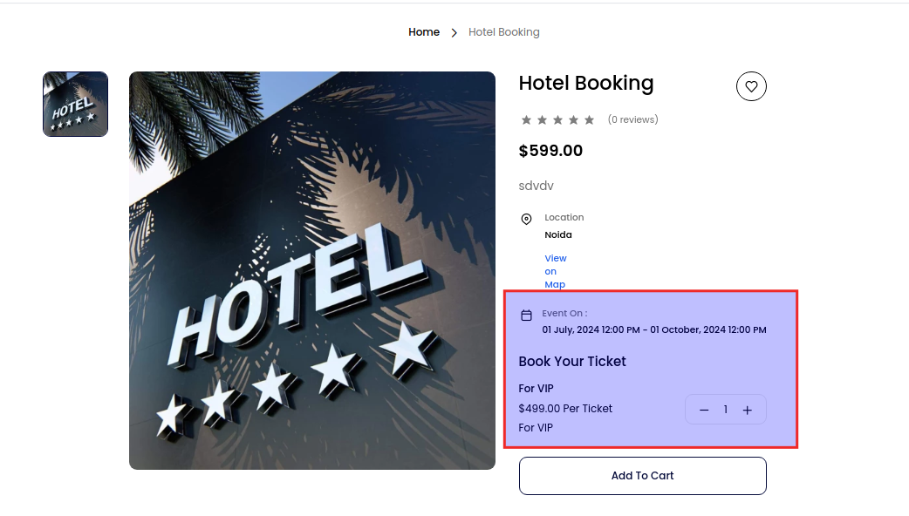909x516 pixels.
Task: Click the ticket quantity number field
Action: 726,410
